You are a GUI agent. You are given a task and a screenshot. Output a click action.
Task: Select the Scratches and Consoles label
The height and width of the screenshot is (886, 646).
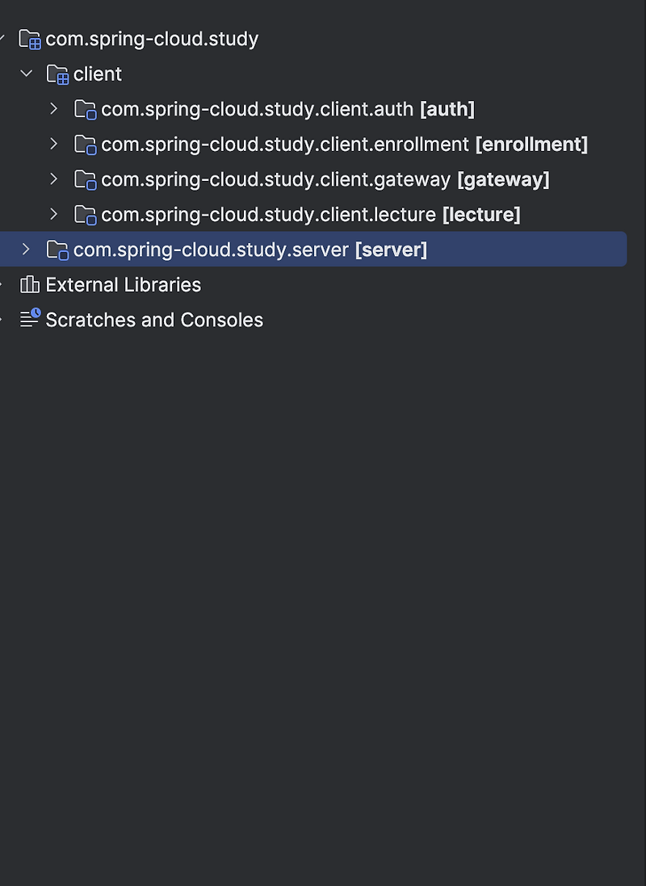[x=154, y=320]
